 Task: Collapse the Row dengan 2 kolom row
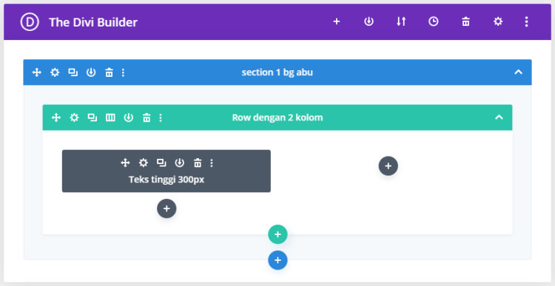point(499,117)
